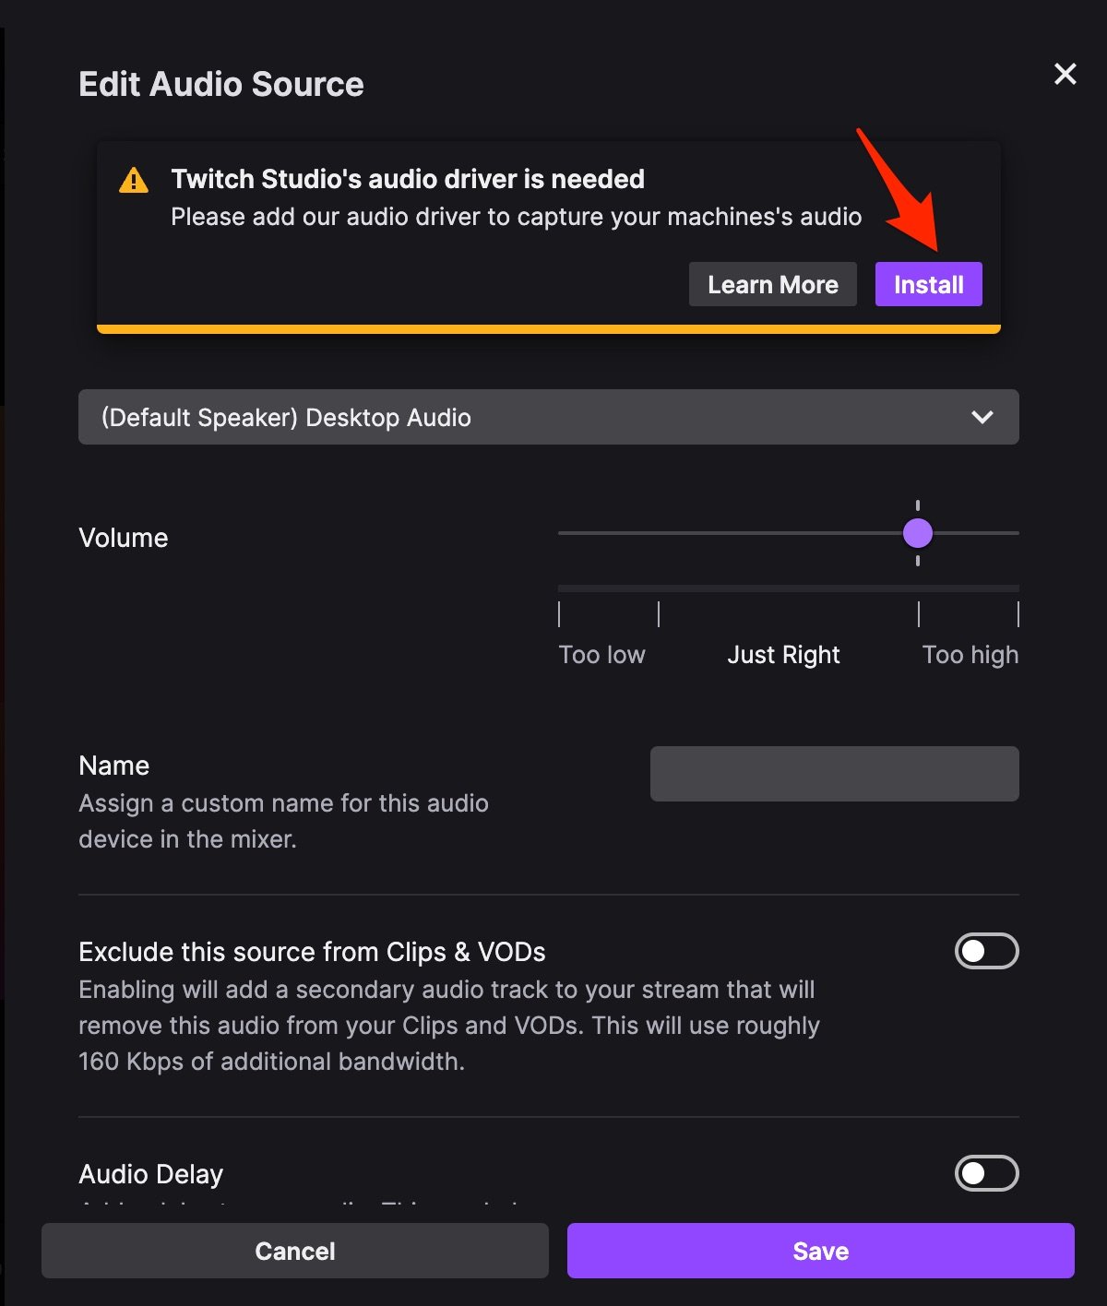This screenshot has height=1306, width=1107.
Task: Click the 'Just Right' volume marker
Action: 783,654
